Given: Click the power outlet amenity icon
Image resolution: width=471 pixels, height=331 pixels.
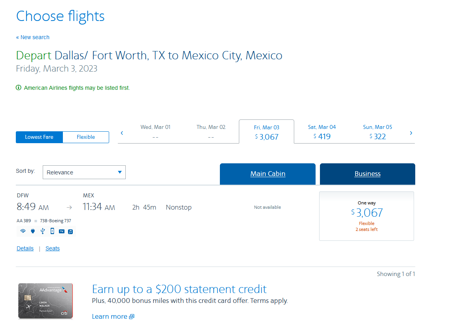Looking at the screenshot, I should tap(33, 231).
